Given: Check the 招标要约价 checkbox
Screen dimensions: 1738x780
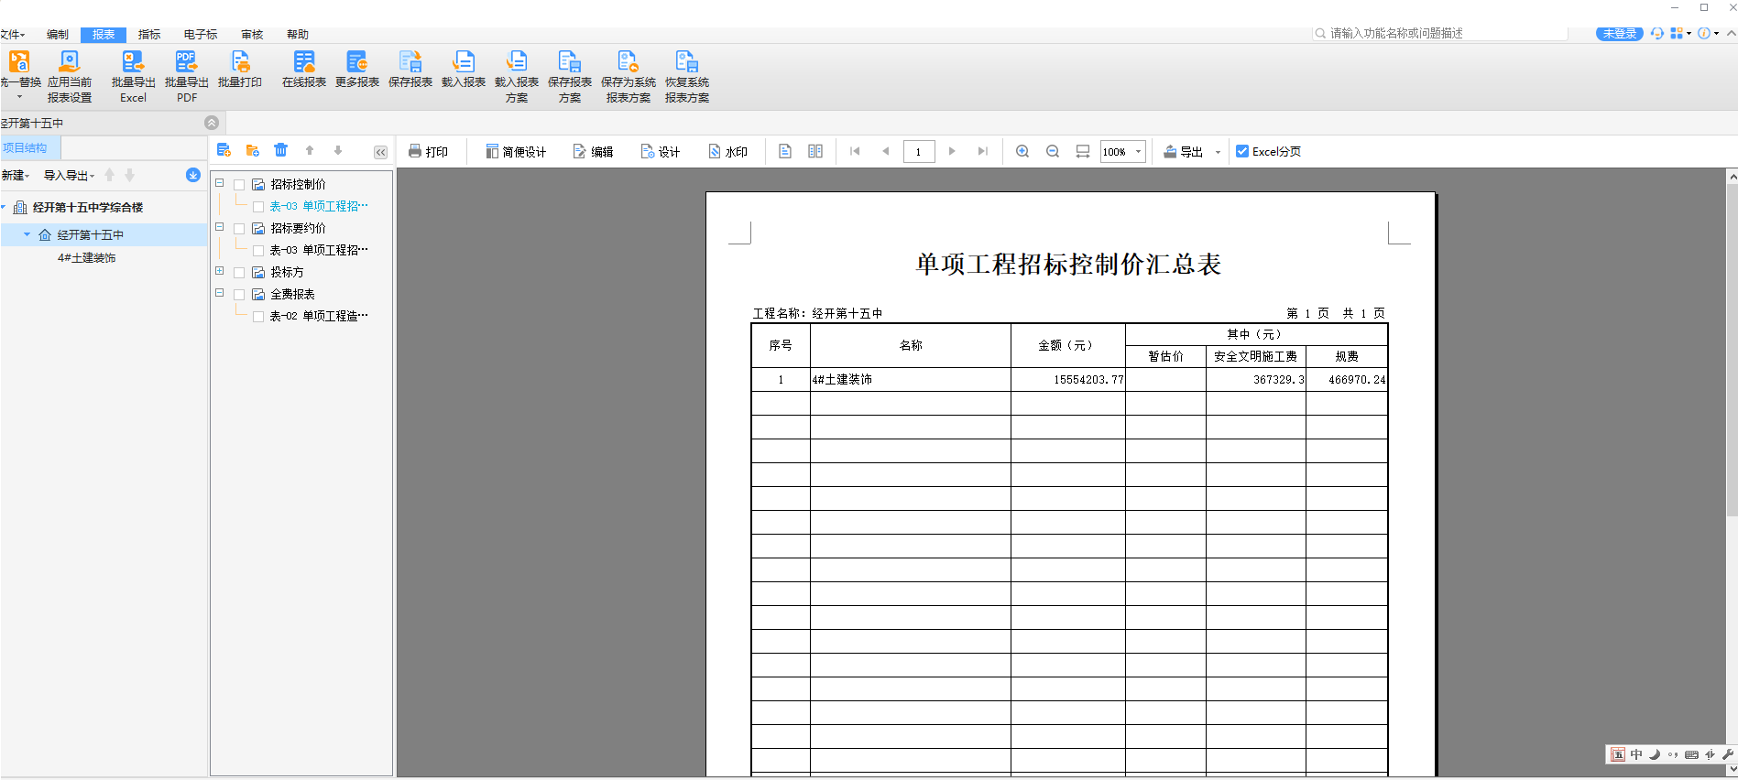Looking at the screenshot, I should [239, 229].
